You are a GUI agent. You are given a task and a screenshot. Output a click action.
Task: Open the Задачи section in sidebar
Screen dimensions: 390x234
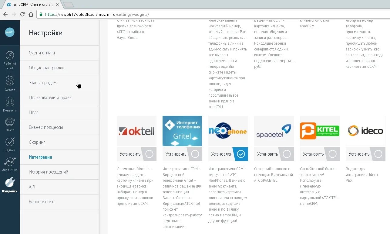pyautogui.click(x=10, y=144)
